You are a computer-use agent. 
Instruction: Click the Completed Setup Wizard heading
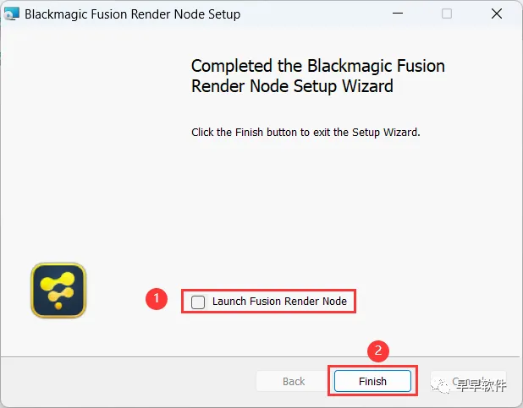click(318, 76)
